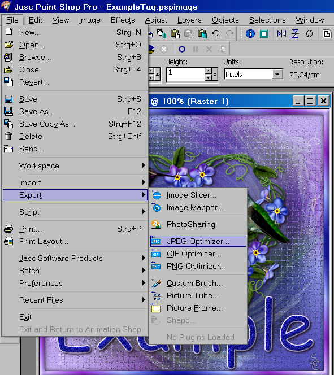Click the Delete trash can icon

(x=8, y=136)
